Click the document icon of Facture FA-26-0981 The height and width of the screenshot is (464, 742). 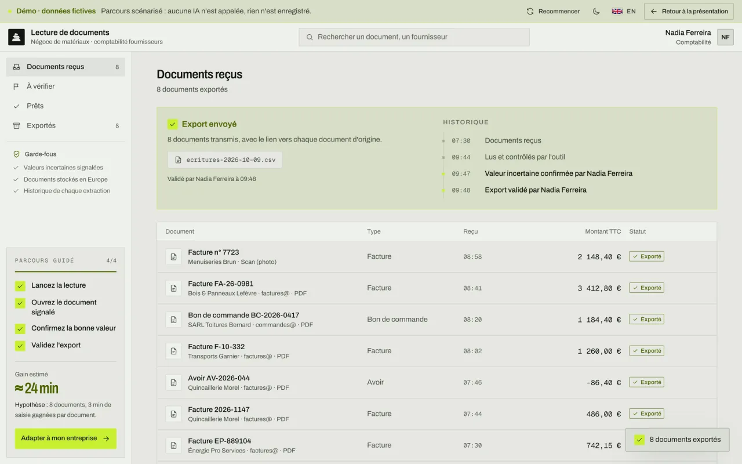coord(174,288)
